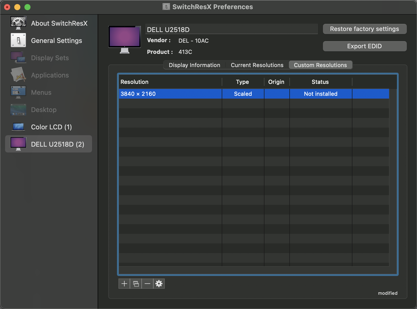Zoom the window with green button
This screenshot has height=309, width=417.
(27, 7)
